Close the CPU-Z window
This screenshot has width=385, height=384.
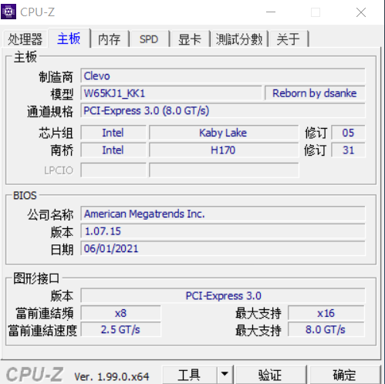361,12
